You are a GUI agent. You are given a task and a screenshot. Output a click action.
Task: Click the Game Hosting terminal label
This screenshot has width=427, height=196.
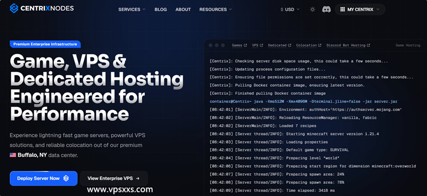click(408, 45)
